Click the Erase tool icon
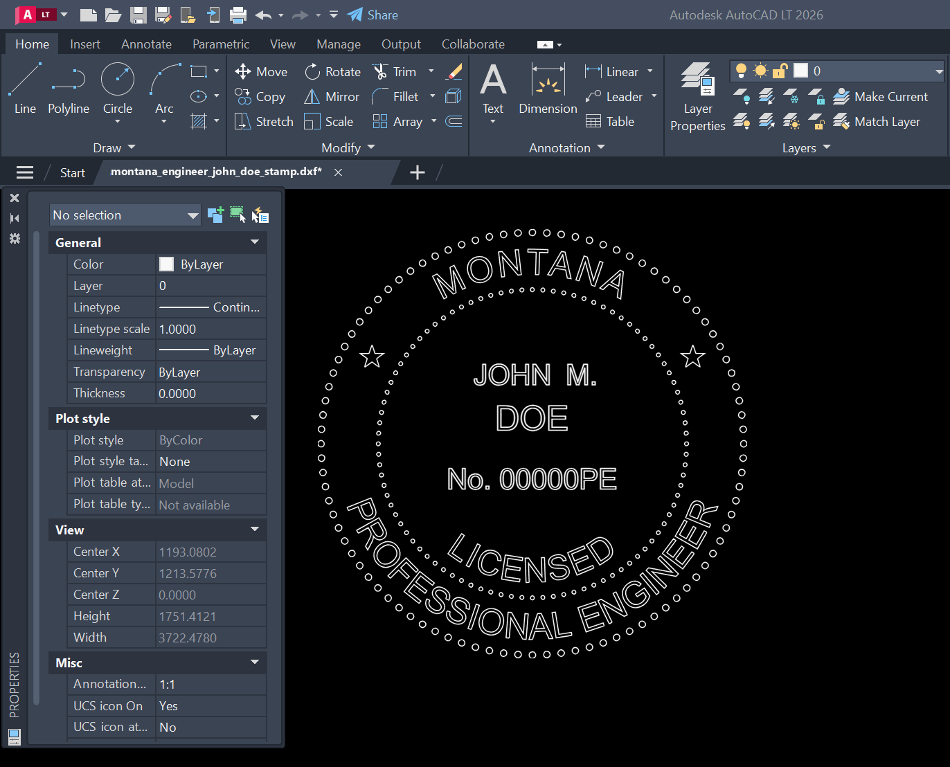The height and width of the screenshot is (767, 950). pos(454,71)
